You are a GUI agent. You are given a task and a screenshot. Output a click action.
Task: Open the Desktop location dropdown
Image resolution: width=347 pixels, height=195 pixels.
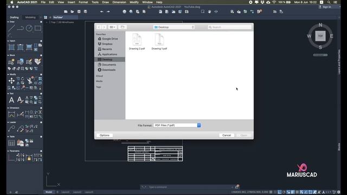[x=174, y=27]
